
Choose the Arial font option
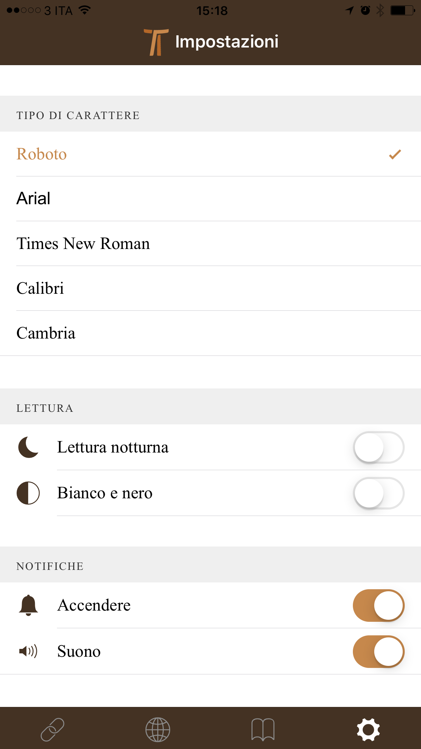pyautogui.click(x=210, y=198)
